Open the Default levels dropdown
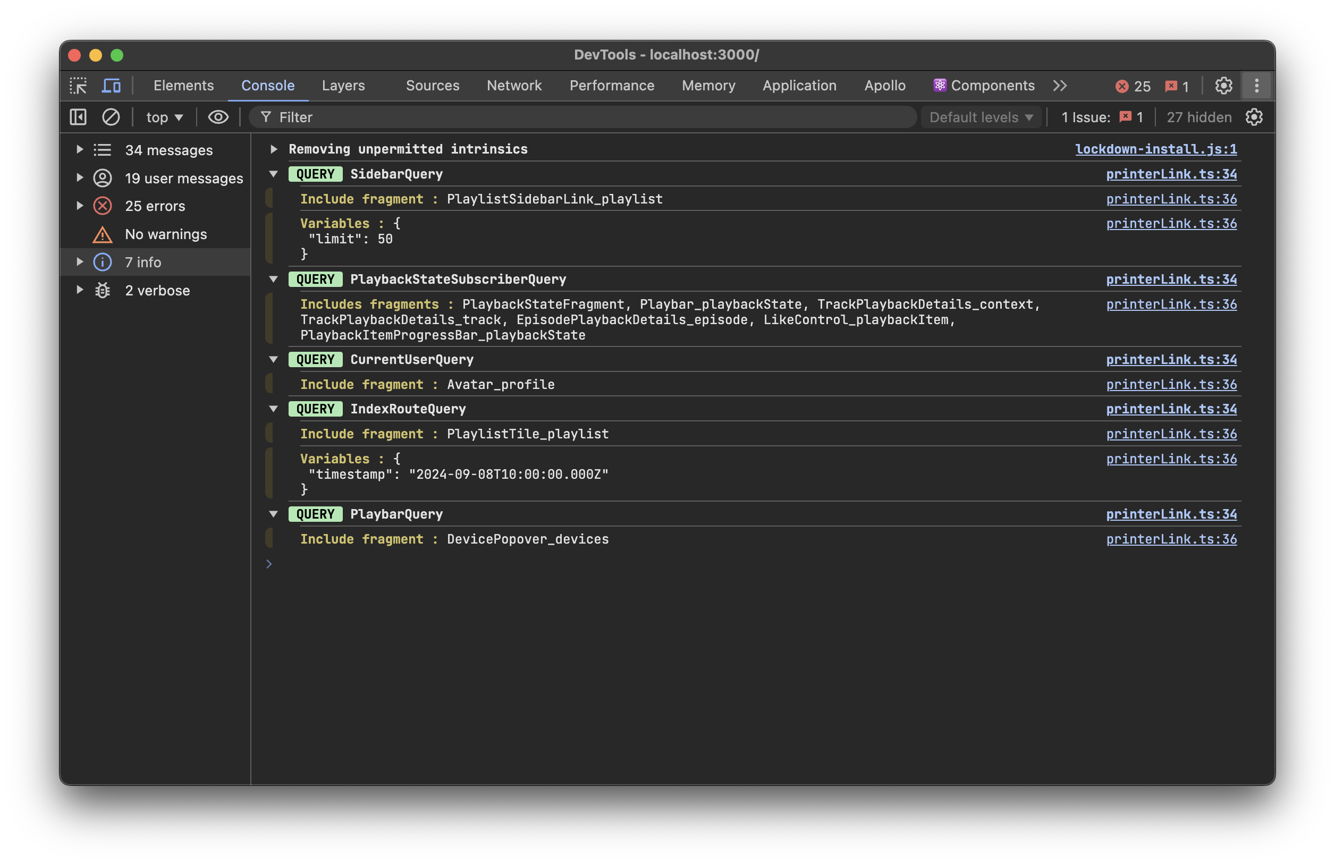Screen dimensions: 1335x864 point(981,117)
